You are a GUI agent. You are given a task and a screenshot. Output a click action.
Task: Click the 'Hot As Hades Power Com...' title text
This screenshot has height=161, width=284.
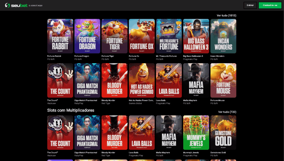[x=141, y=100]
